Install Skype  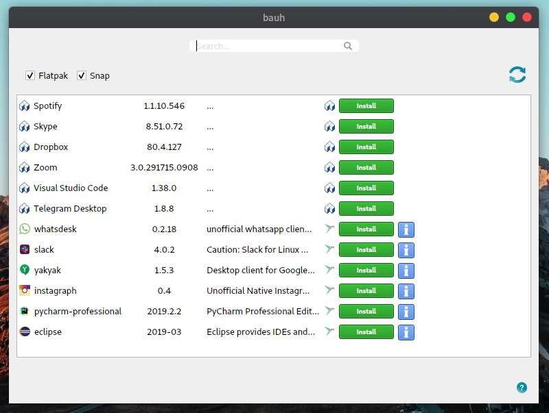click(366, 127)
